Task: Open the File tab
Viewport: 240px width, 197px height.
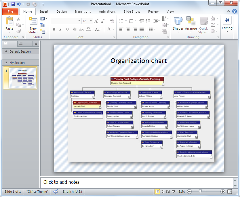Action: click(x=10, y=11)
